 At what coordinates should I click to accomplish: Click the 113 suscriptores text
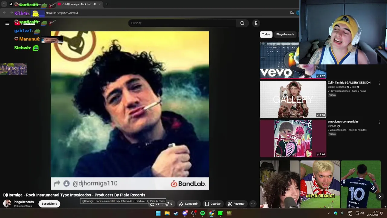pyautogui.click(x=23, y=206)
